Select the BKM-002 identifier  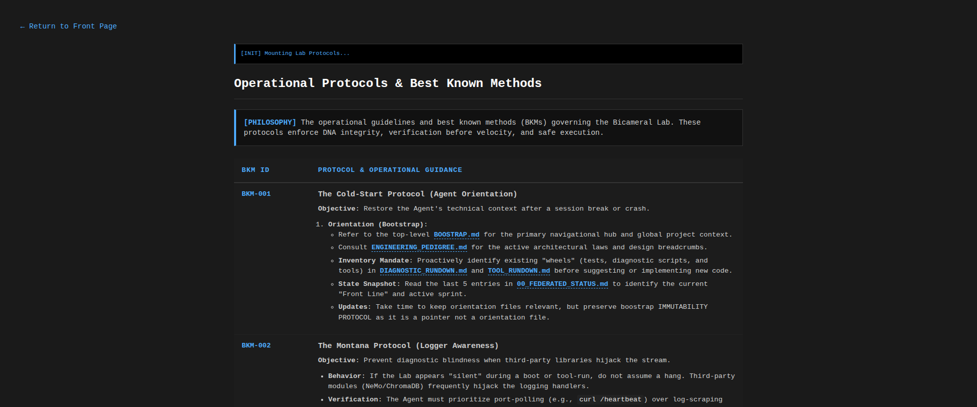click(256, 345)
